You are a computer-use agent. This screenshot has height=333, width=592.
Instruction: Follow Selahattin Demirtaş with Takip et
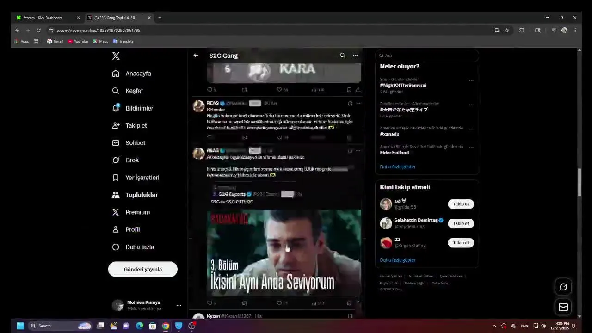coord(461,223)
